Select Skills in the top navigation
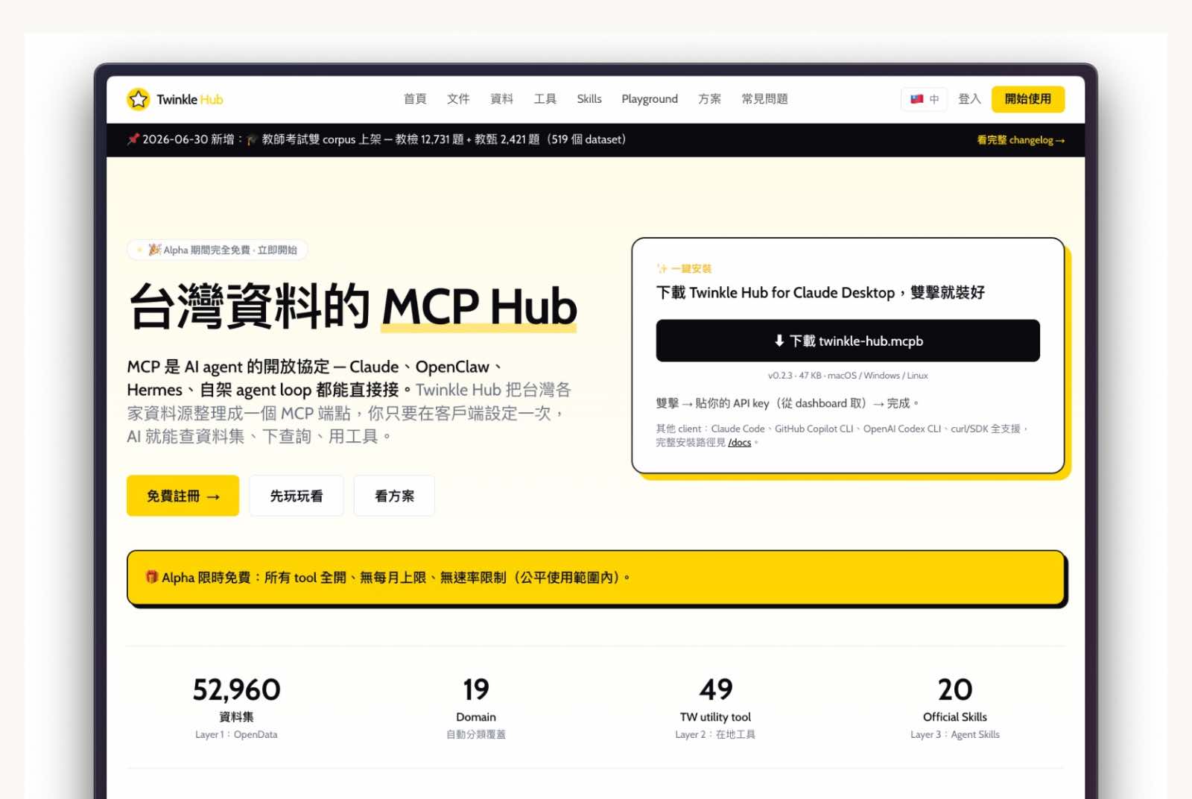 coord(589,99)
